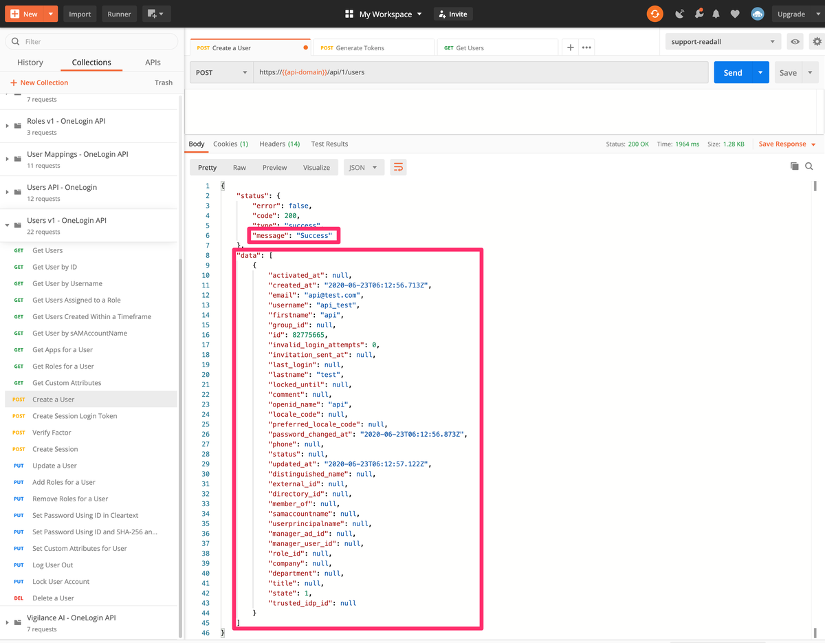Open the Test Results tab
This screenshot has width=825, height=643.
(x=329, y=144)
